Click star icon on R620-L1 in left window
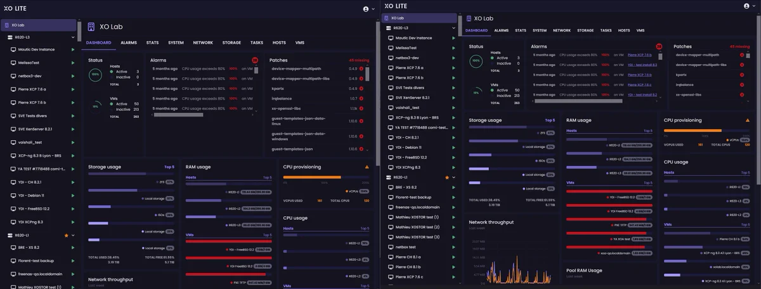This screenshot has height=289, width=761. pyautogui.click(x=66, y=235)
